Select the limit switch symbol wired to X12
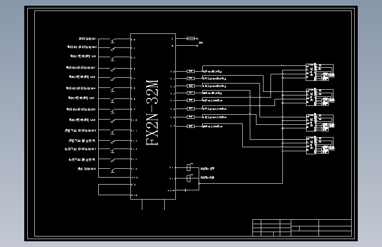 [x=113, y=142]
